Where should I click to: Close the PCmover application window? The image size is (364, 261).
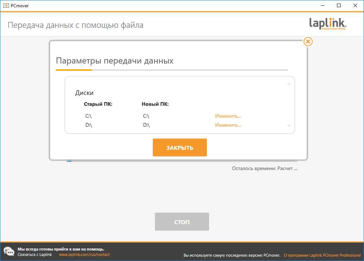click(x=355, y=5)
